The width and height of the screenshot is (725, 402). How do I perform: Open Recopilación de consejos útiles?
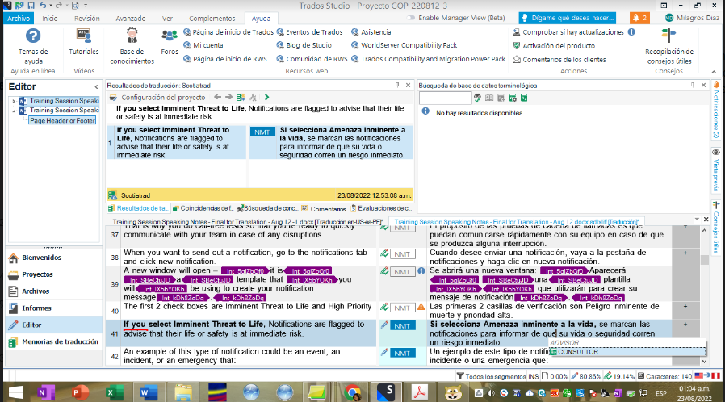669,46
